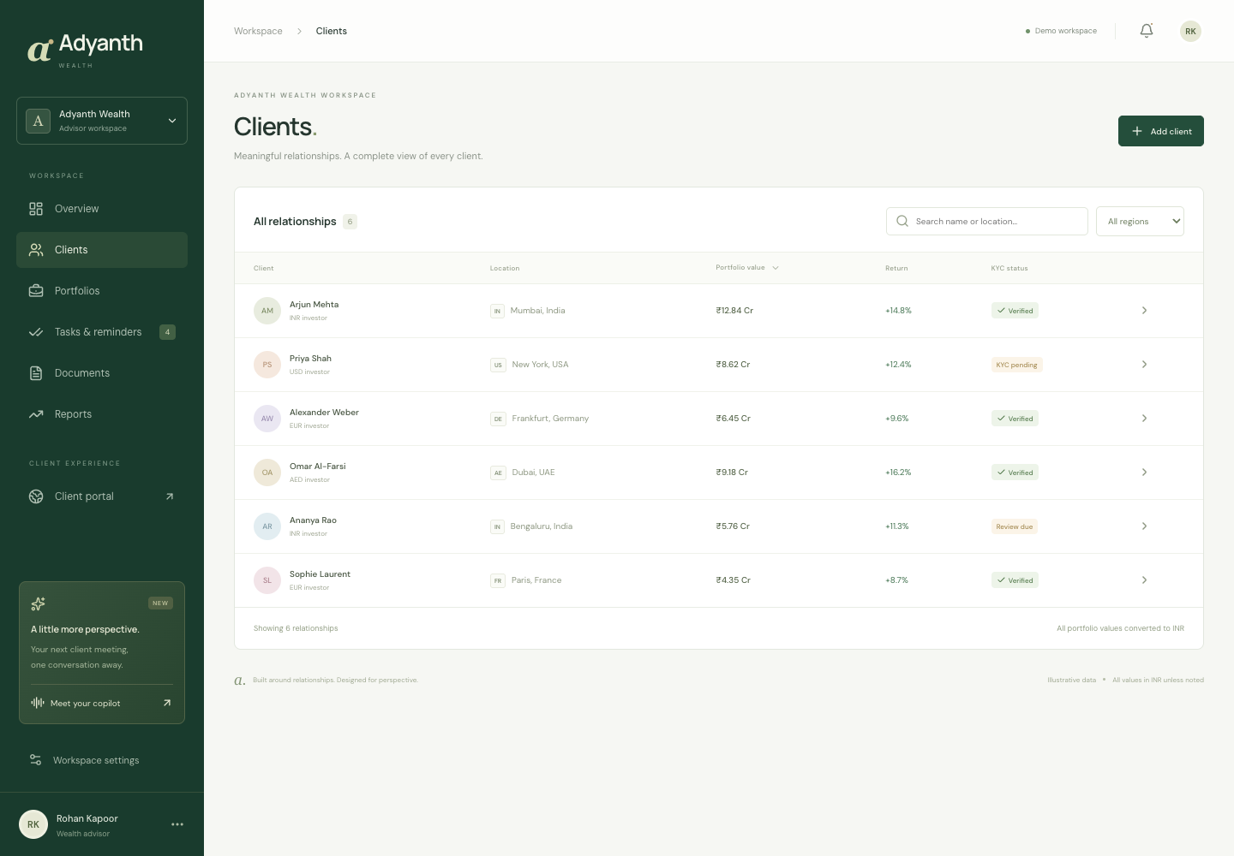Select Portfolios in sidebar
The image size is (1234, 856).
click(x=102, y=291)
